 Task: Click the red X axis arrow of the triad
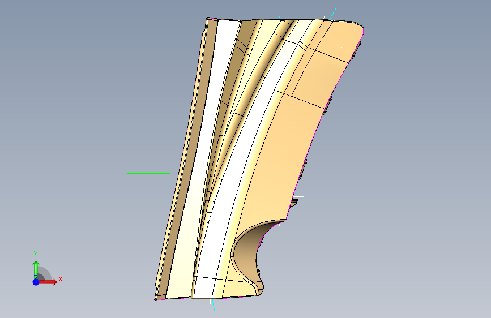coord(48,282)
